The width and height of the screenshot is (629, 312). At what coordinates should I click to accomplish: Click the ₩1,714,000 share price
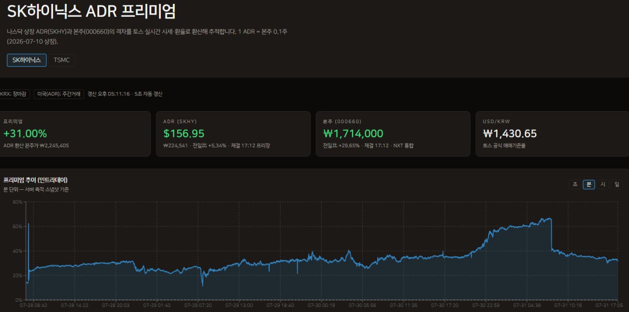click(353, 134)
